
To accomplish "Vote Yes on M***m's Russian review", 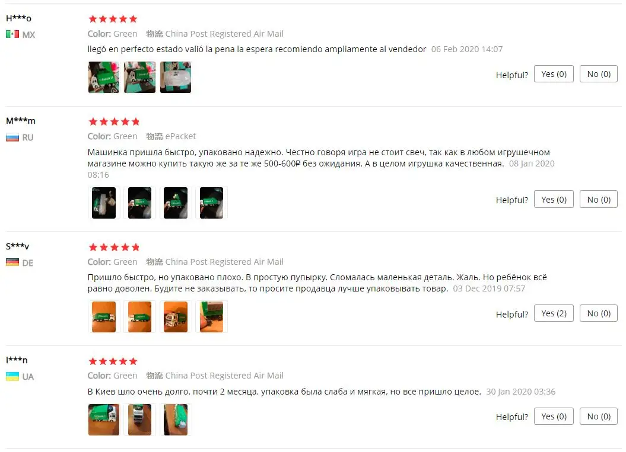I will (554, 200).
